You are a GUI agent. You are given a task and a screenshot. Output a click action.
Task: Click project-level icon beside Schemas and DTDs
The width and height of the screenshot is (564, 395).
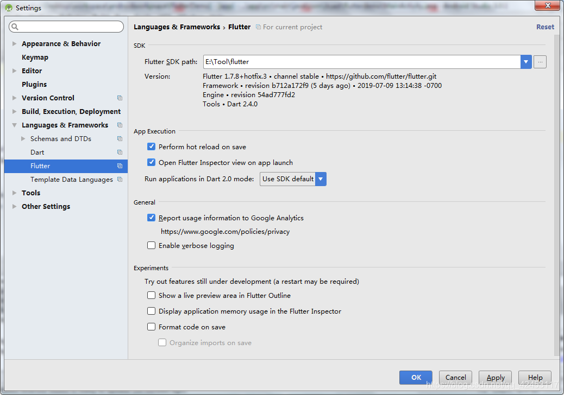click(120, 139)
